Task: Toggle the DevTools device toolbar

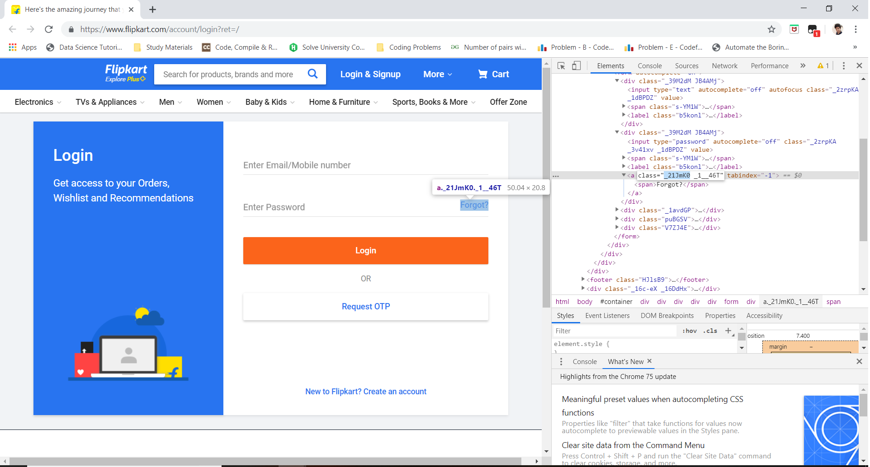Action: (576, 66)
